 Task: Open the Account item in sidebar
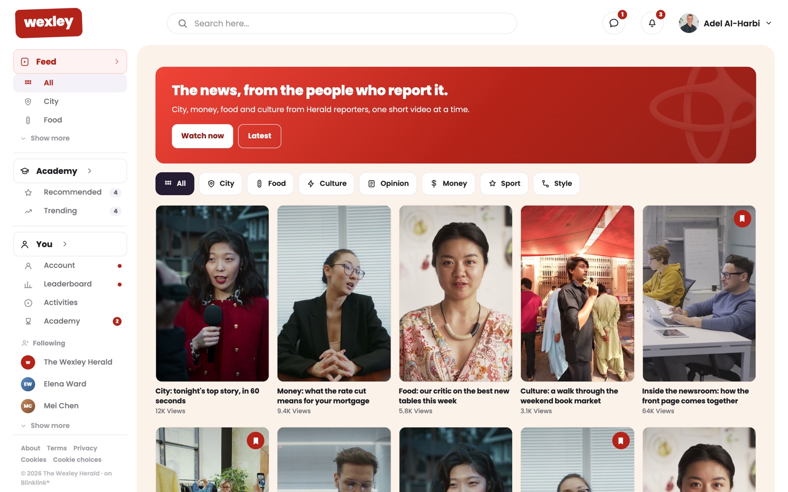coord(70,266)
